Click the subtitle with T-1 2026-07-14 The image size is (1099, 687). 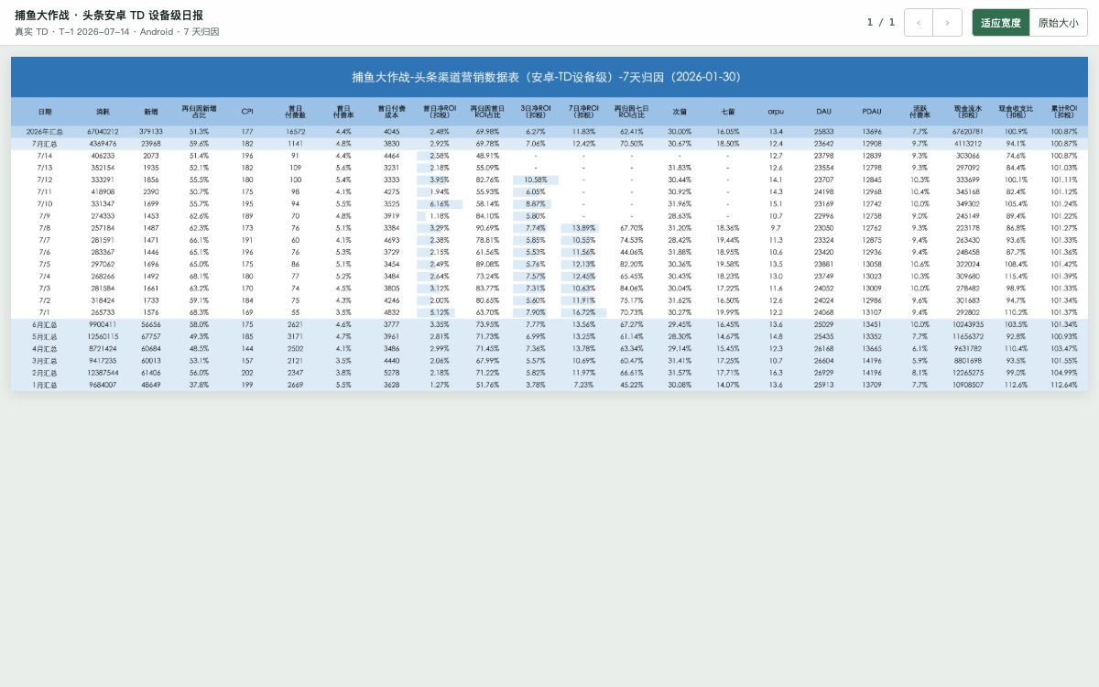(117, 32)
